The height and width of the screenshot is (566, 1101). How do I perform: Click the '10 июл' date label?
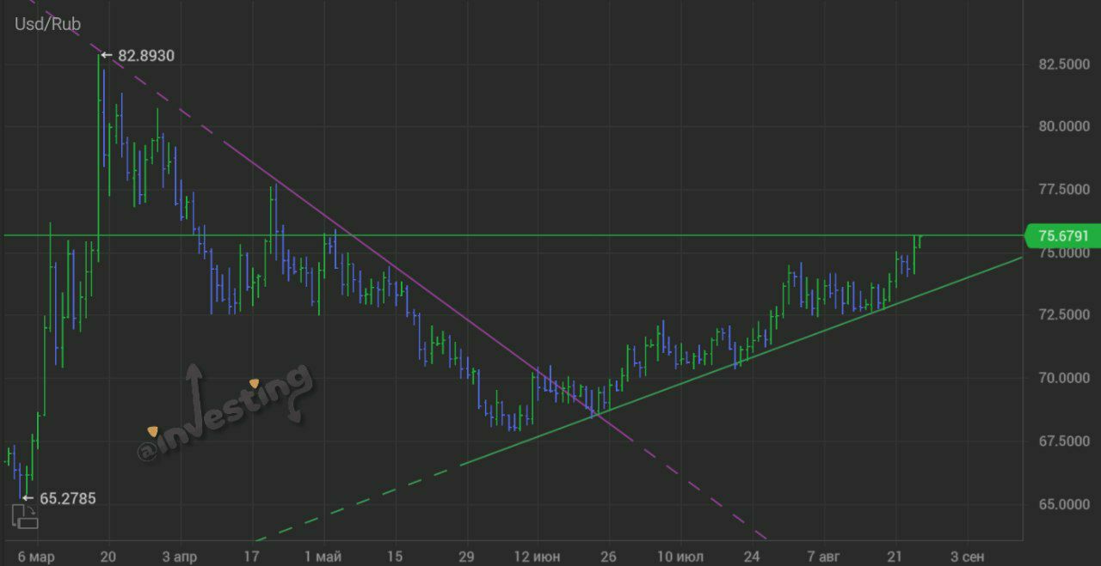tap(680, 557)
